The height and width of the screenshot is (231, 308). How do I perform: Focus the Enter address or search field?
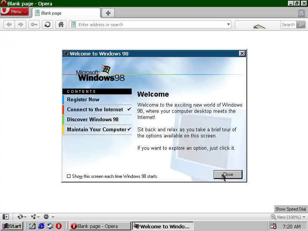[x=150, y=25]
